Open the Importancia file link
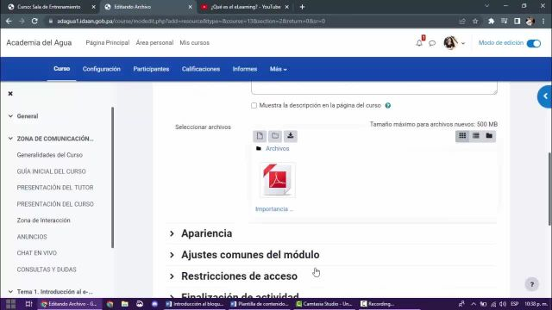 [x=274, y=209]
